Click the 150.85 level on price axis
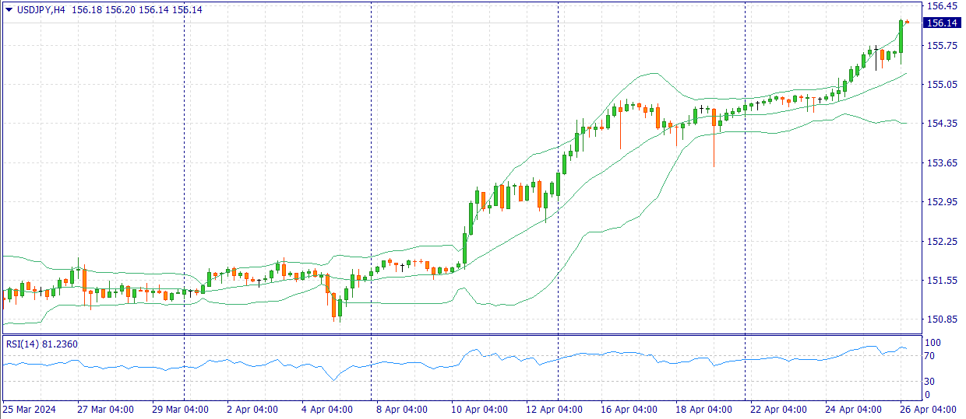 pos(940,319)
